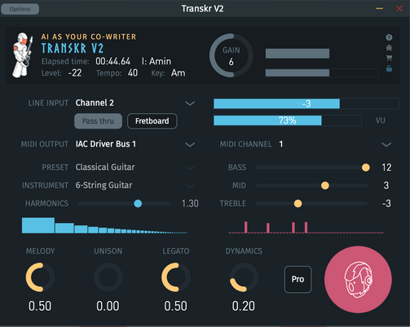Click the I: Amin chord readout

157,61
